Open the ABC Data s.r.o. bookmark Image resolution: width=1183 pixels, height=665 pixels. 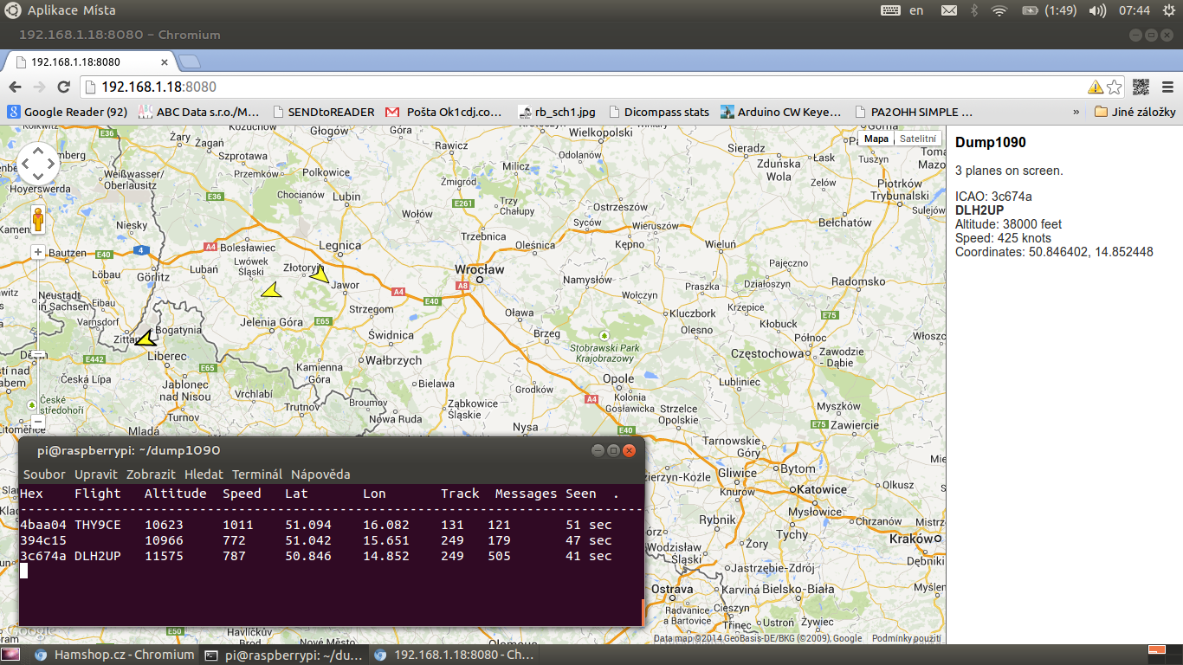point(198,112)
